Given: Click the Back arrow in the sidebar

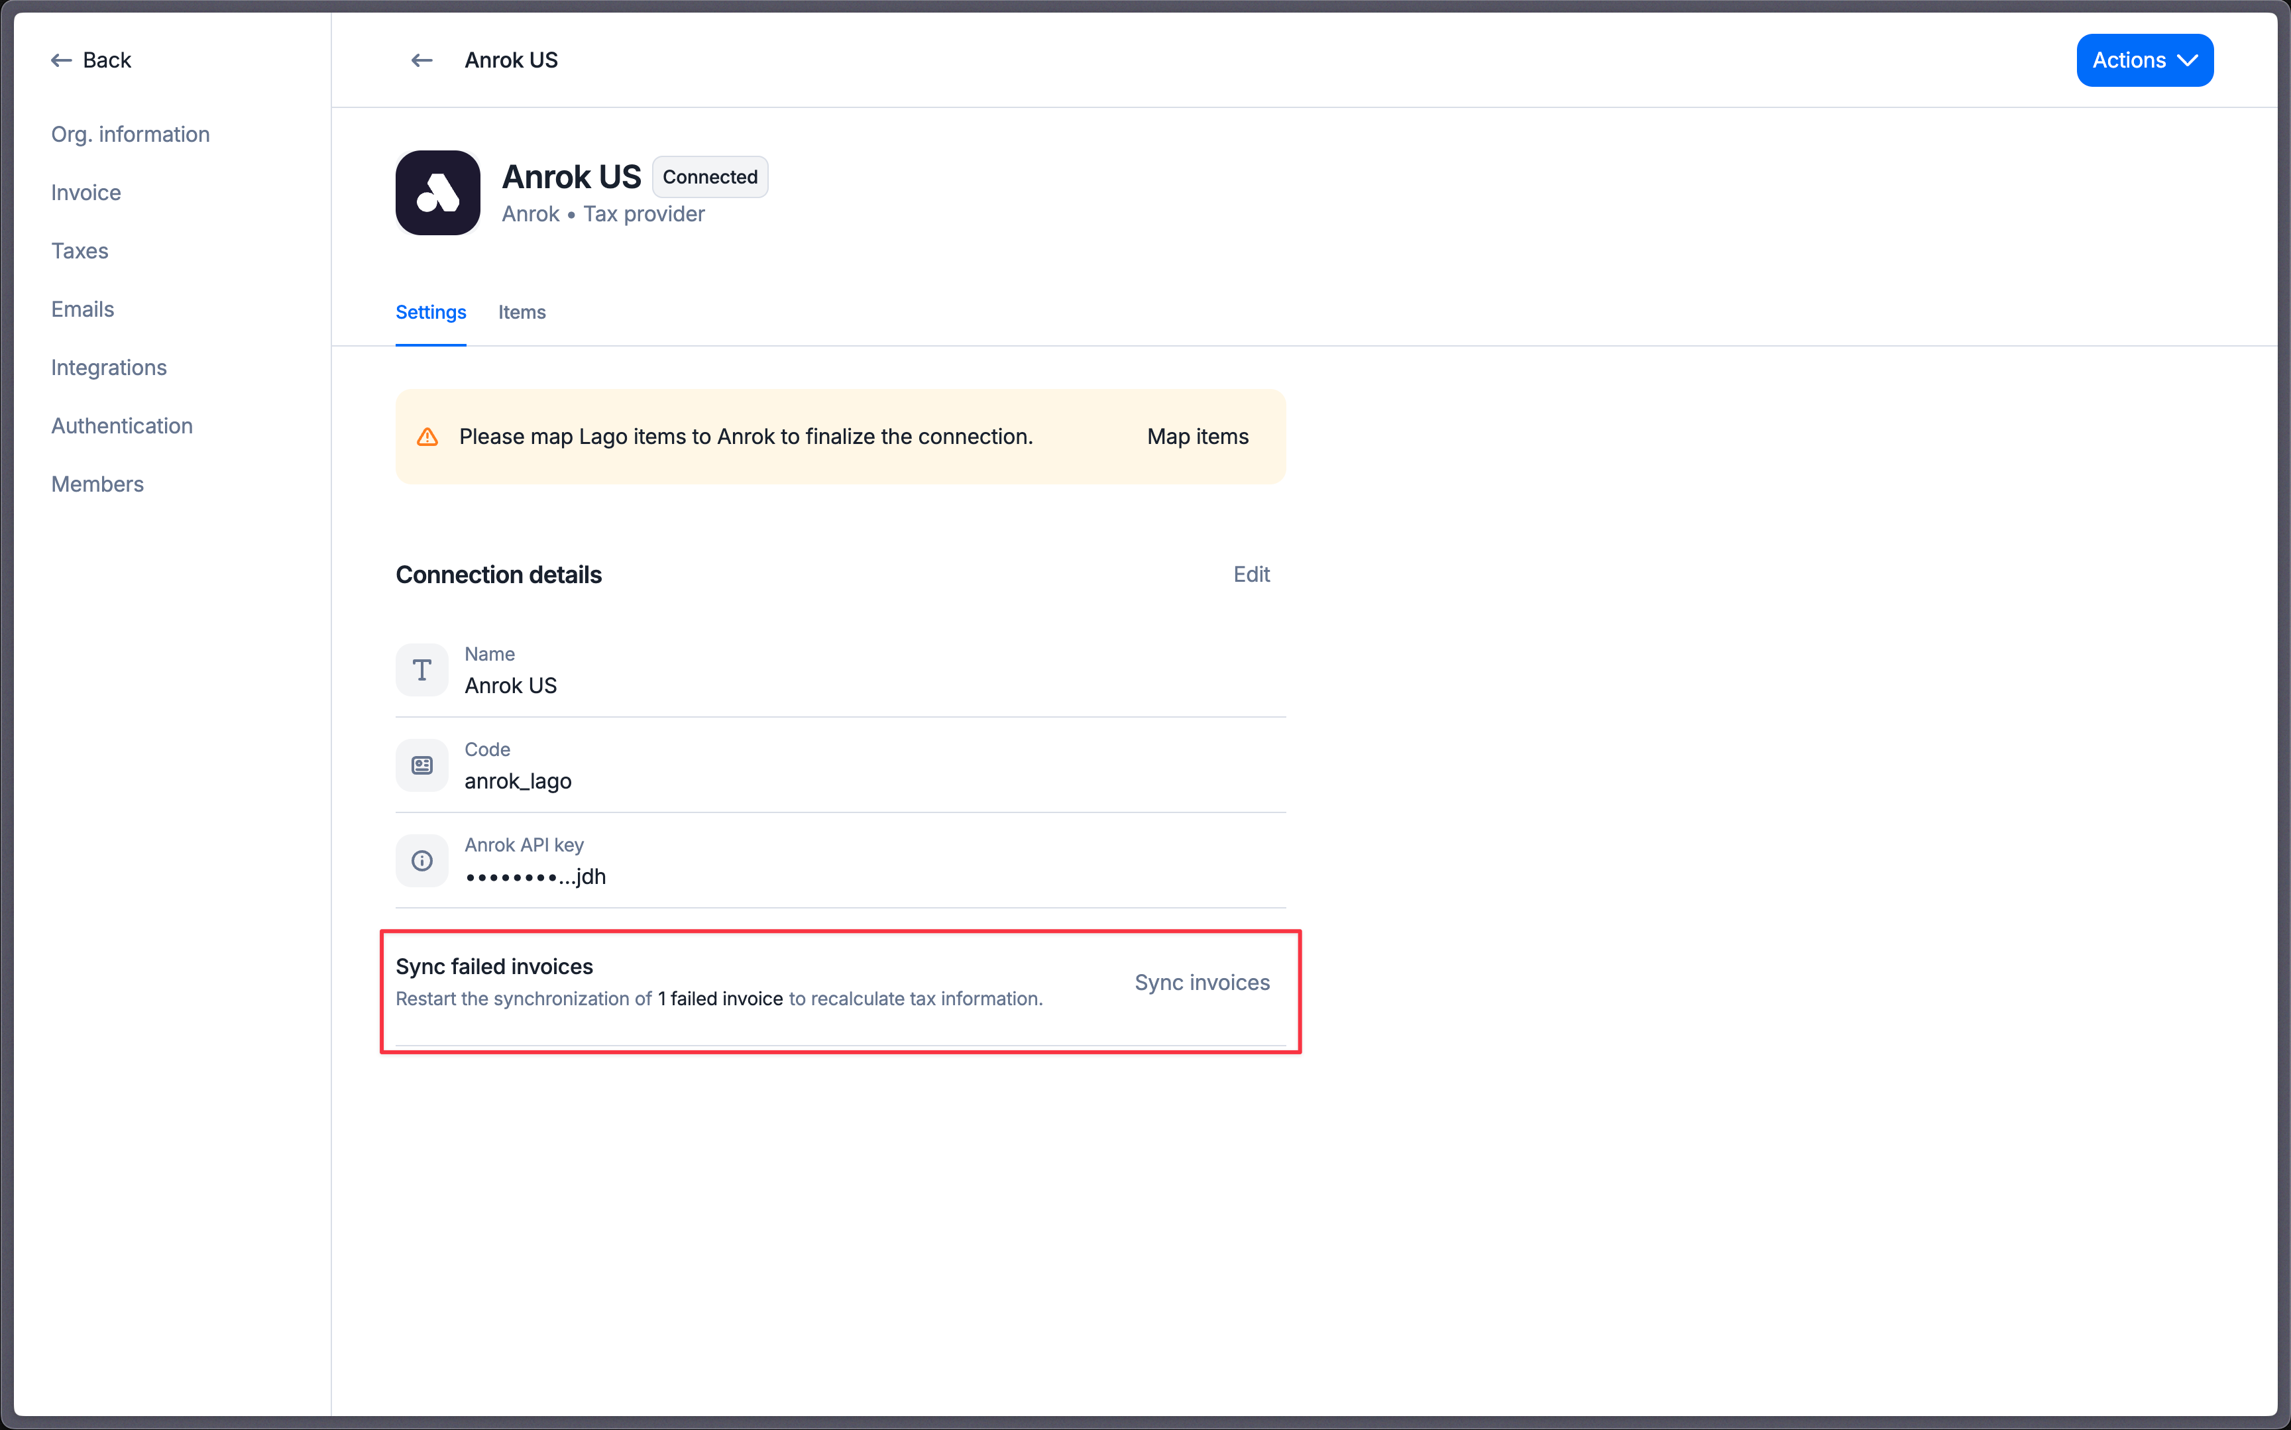Looking at the screenshot, I should pos(62,60).
